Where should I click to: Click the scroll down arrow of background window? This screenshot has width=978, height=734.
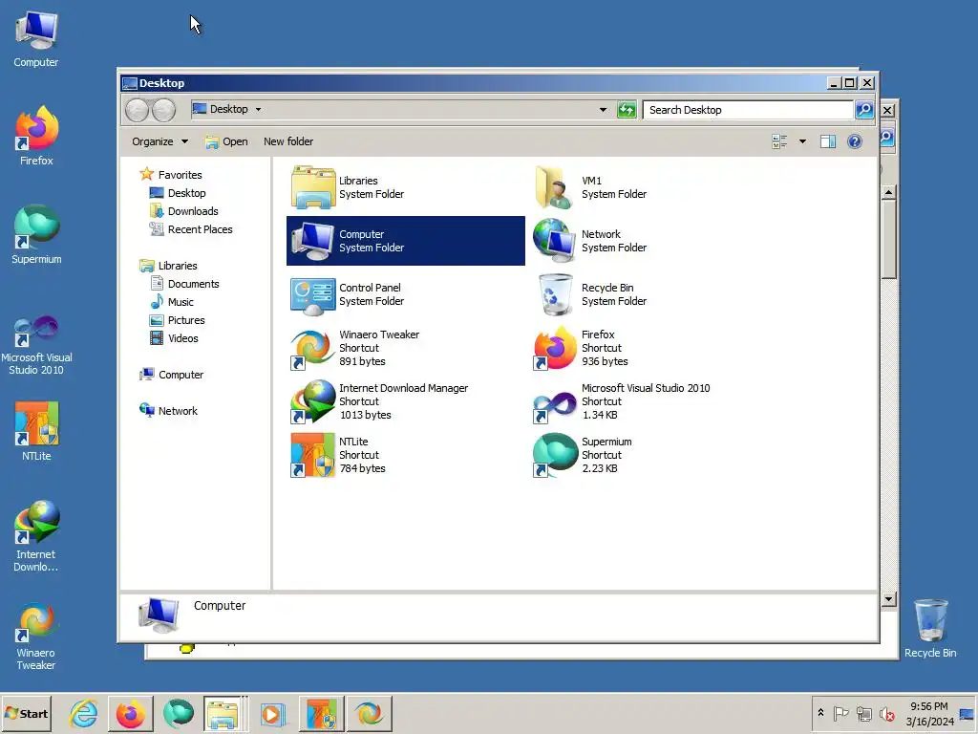(x=889, y=599)
